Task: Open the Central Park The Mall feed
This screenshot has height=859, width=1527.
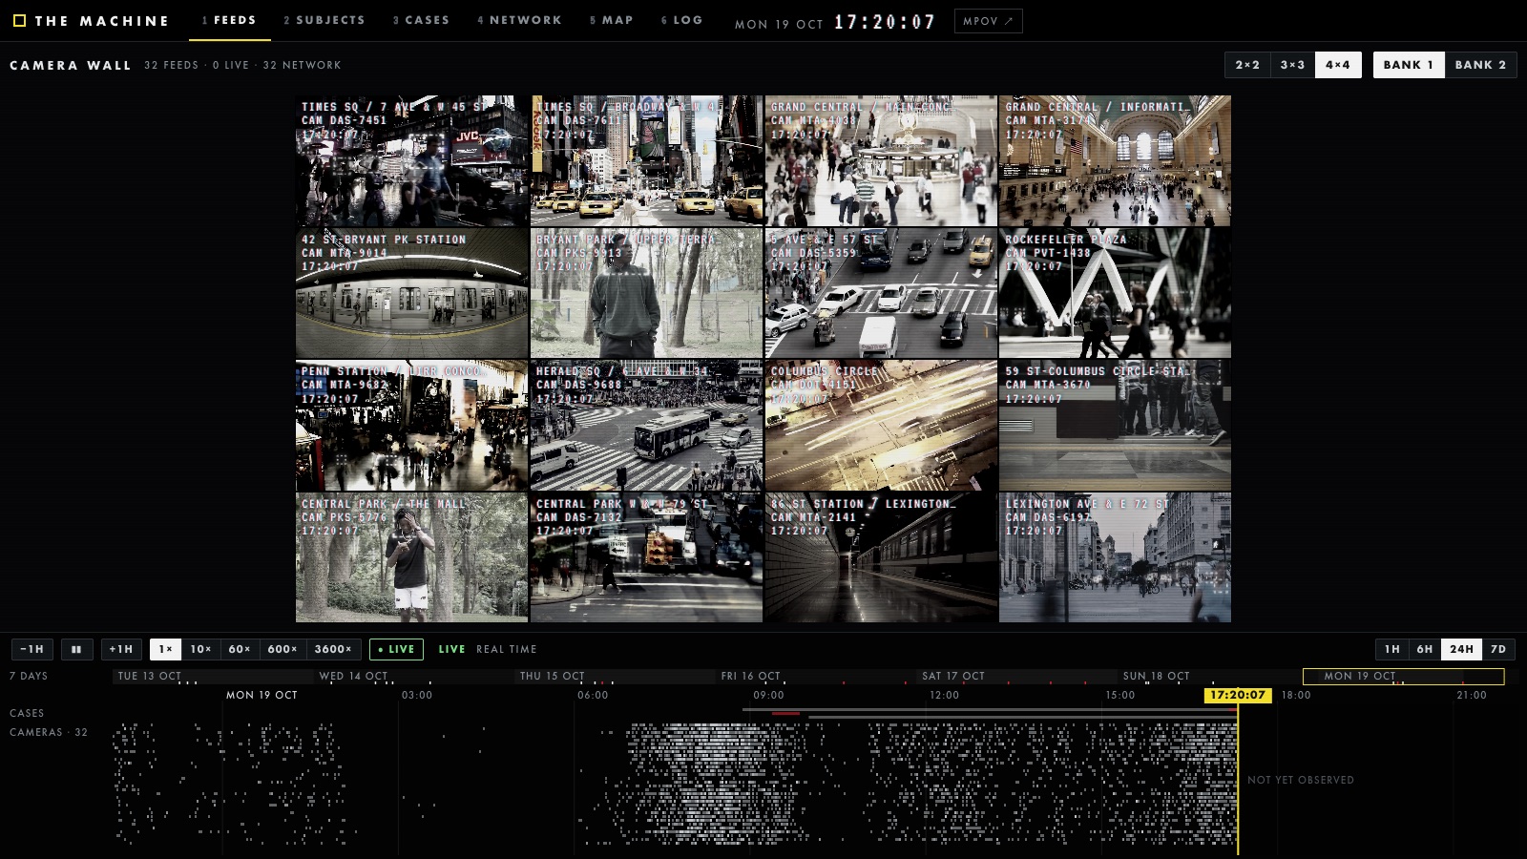Action: pyautogui.click(x=412, y=557)
